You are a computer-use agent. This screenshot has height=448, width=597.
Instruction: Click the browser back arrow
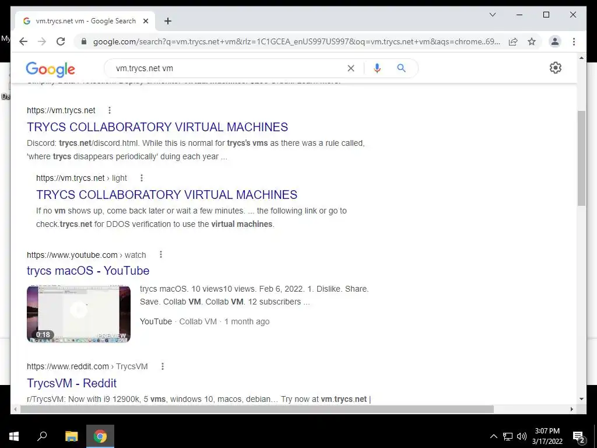tap(23, 41)
